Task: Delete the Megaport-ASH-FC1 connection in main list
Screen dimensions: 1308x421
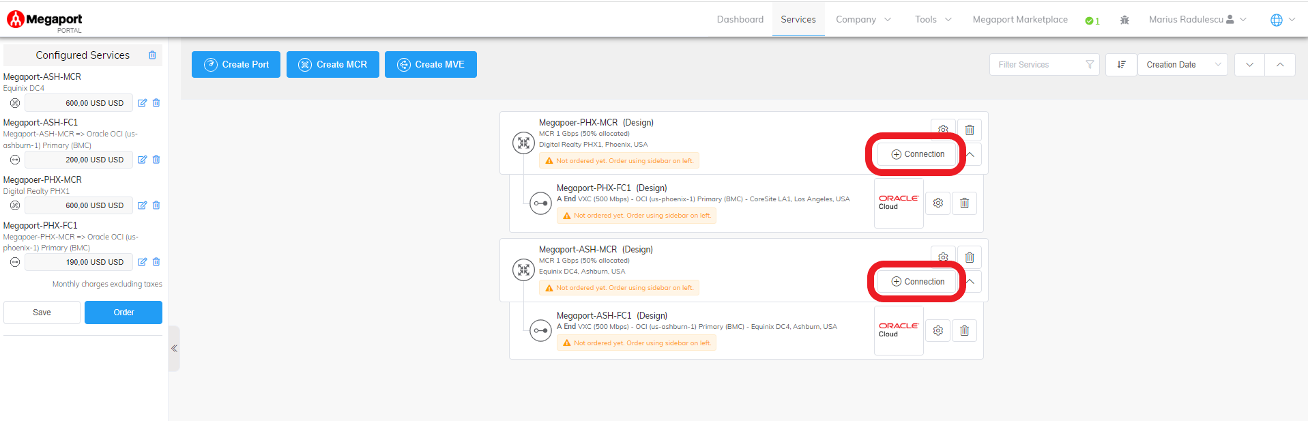Action: coord(964,331)
